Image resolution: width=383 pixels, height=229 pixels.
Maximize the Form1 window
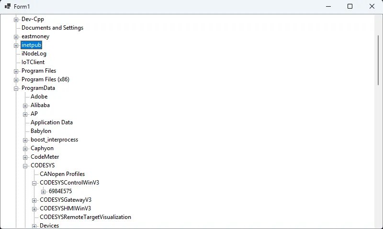coord(350,6)
